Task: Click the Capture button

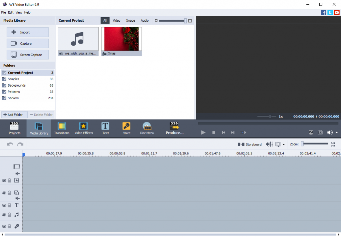Action: tap(28, 44)
